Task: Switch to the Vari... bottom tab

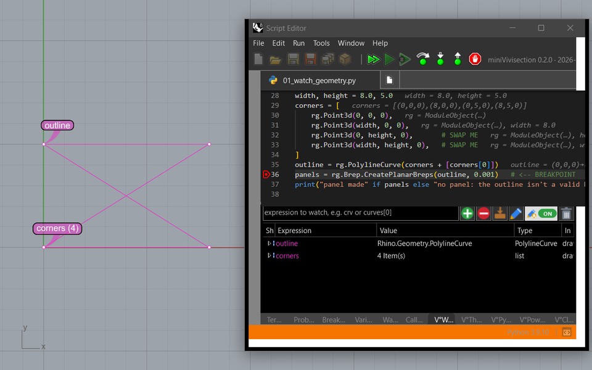Action: [364, 320]
